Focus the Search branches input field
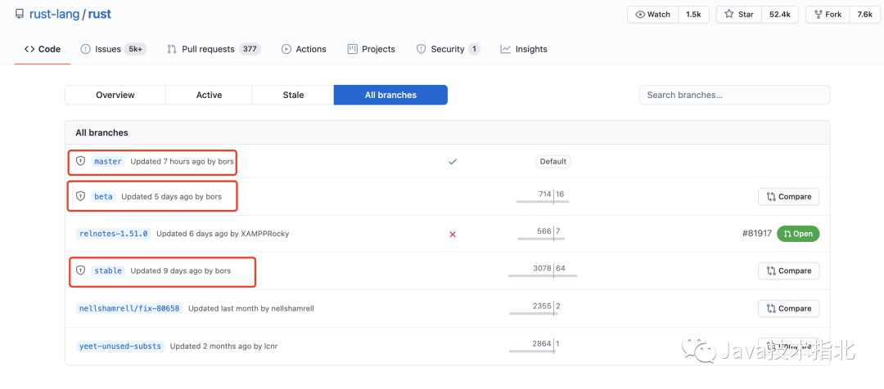The width and height of the screenshot is (884, 389). tap(734, 95)
